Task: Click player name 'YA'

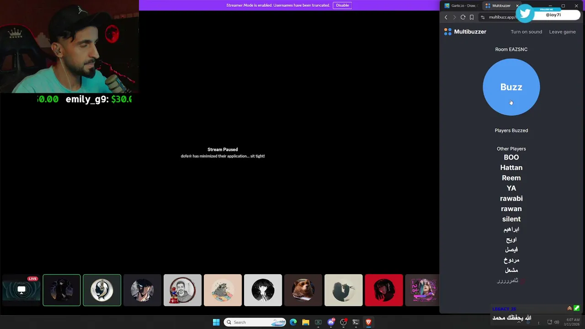Action: tap(511, 188)
